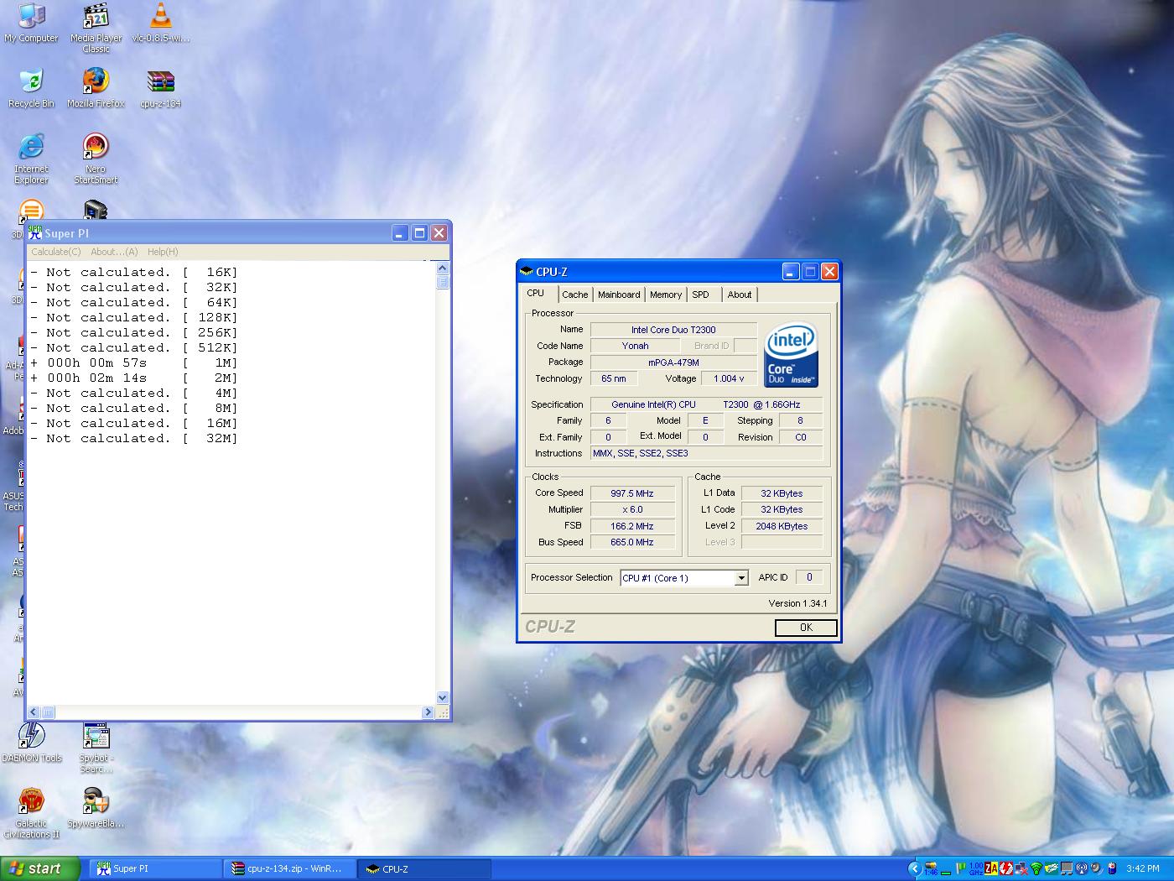Screen dimensions: 1174x881
Task: Launch Nero StartSmart shortcut
Action: (96, 159)
